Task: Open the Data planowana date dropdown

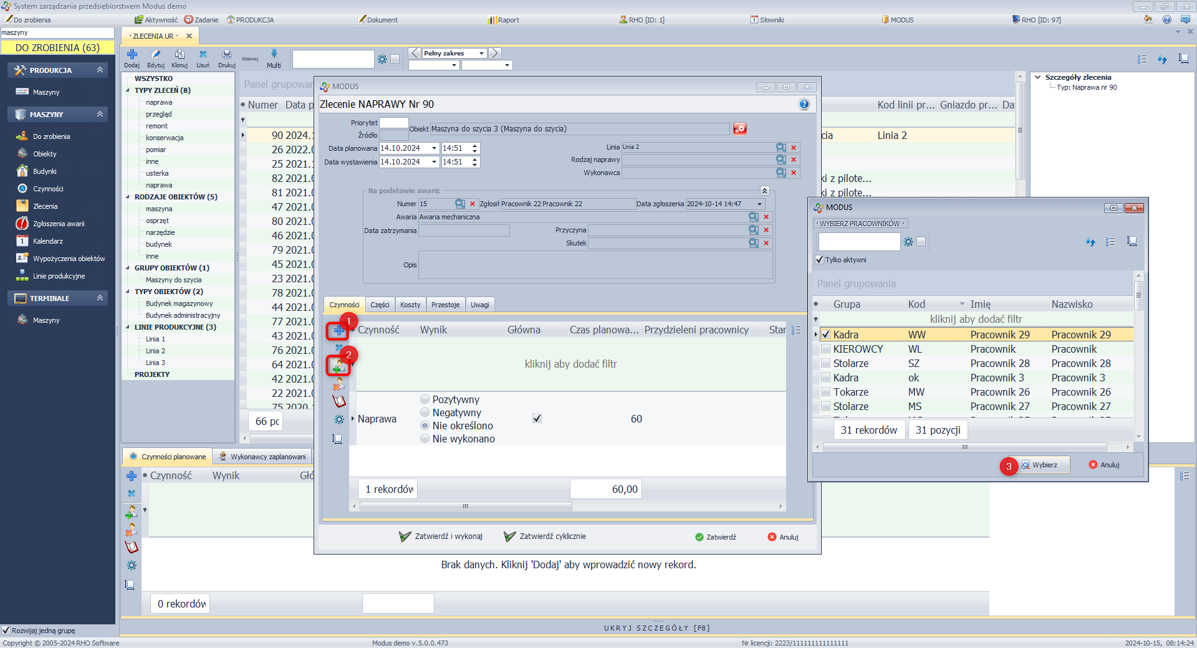Action: pyautogui.click(x=434, y=148)
